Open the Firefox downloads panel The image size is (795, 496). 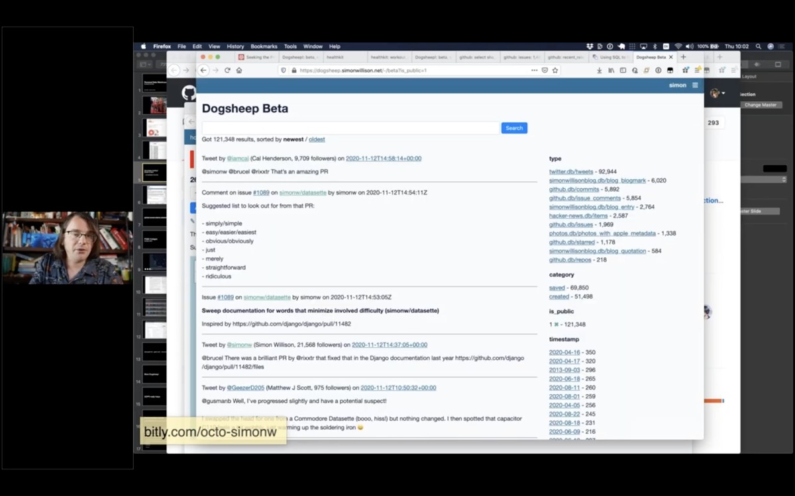pos(600,70)
